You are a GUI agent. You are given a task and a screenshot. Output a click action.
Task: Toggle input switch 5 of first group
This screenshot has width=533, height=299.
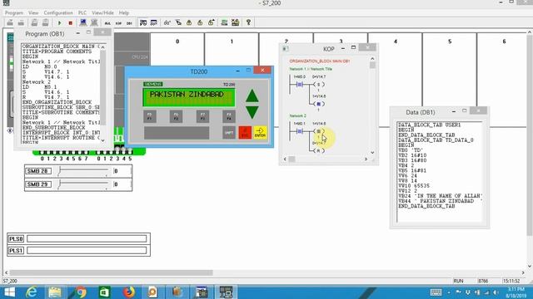pyautogui.click(x=74, y=152)
